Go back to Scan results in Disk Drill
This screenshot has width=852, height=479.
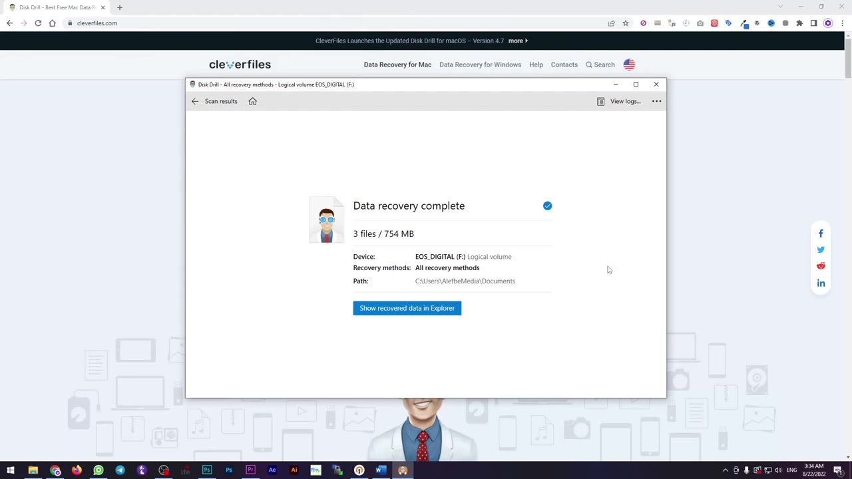click(214, 101)
